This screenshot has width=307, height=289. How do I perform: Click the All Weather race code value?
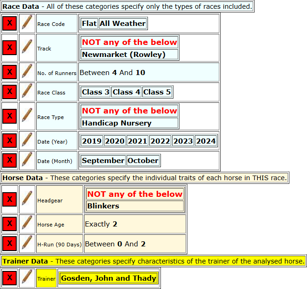(122, 24)
